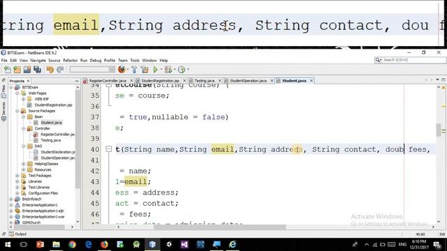Open Visual Studio from the taskbar
Screen dimensions: 447x251
pyautogui.click(x=184, y=245)
